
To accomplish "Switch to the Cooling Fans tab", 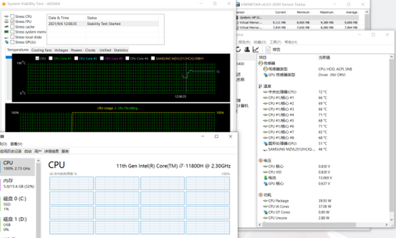I will (41, 50).
